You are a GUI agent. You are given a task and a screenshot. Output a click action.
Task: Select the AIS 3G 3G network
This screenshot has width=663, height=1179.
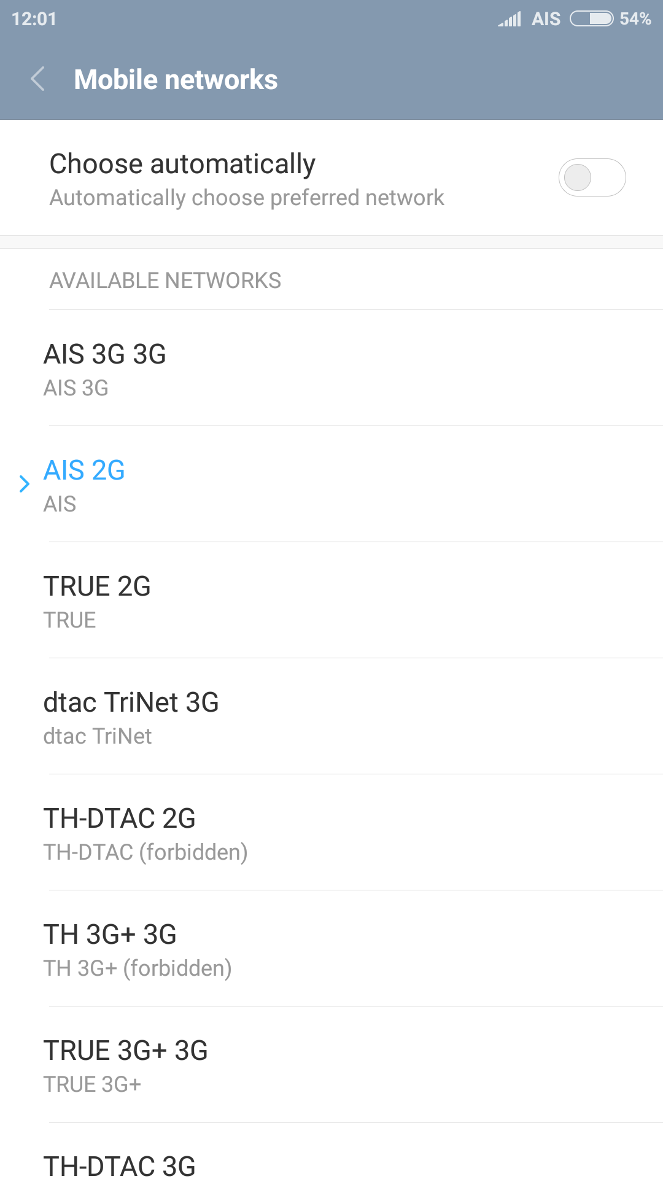(x=331, y=368)
